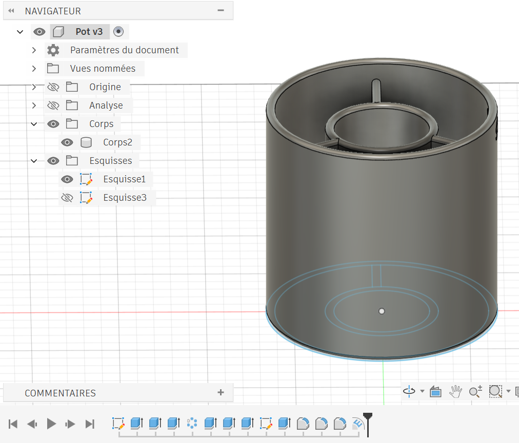Activate the Pan hand tool

(x=455, y=392)
